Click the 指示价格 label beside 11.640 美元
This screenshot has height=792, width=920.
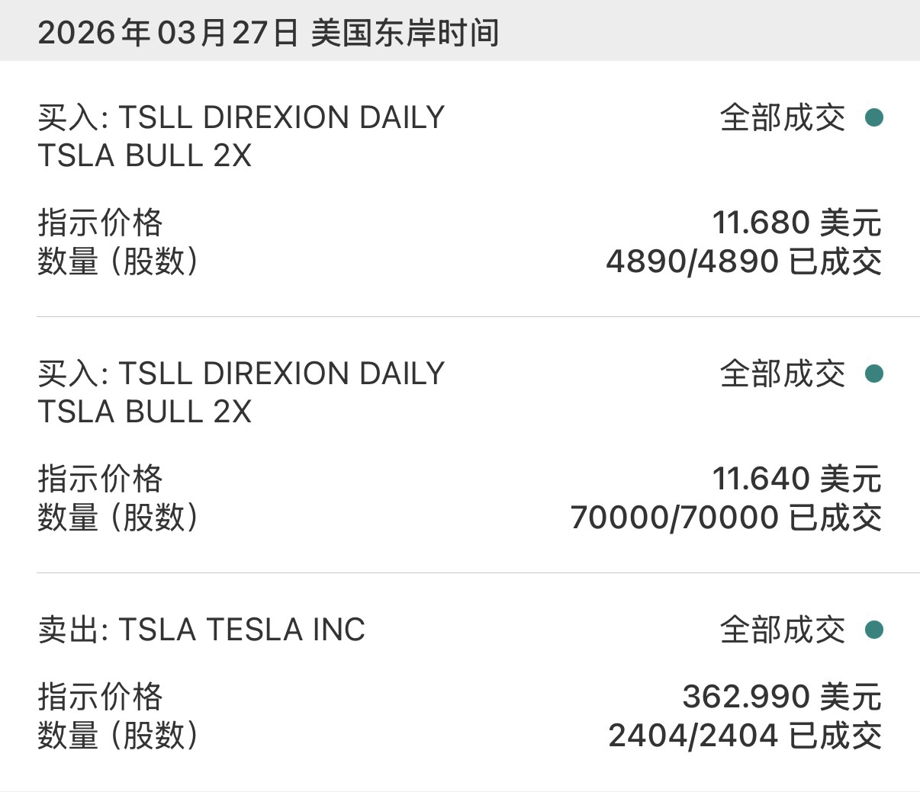tap(101, 479)
